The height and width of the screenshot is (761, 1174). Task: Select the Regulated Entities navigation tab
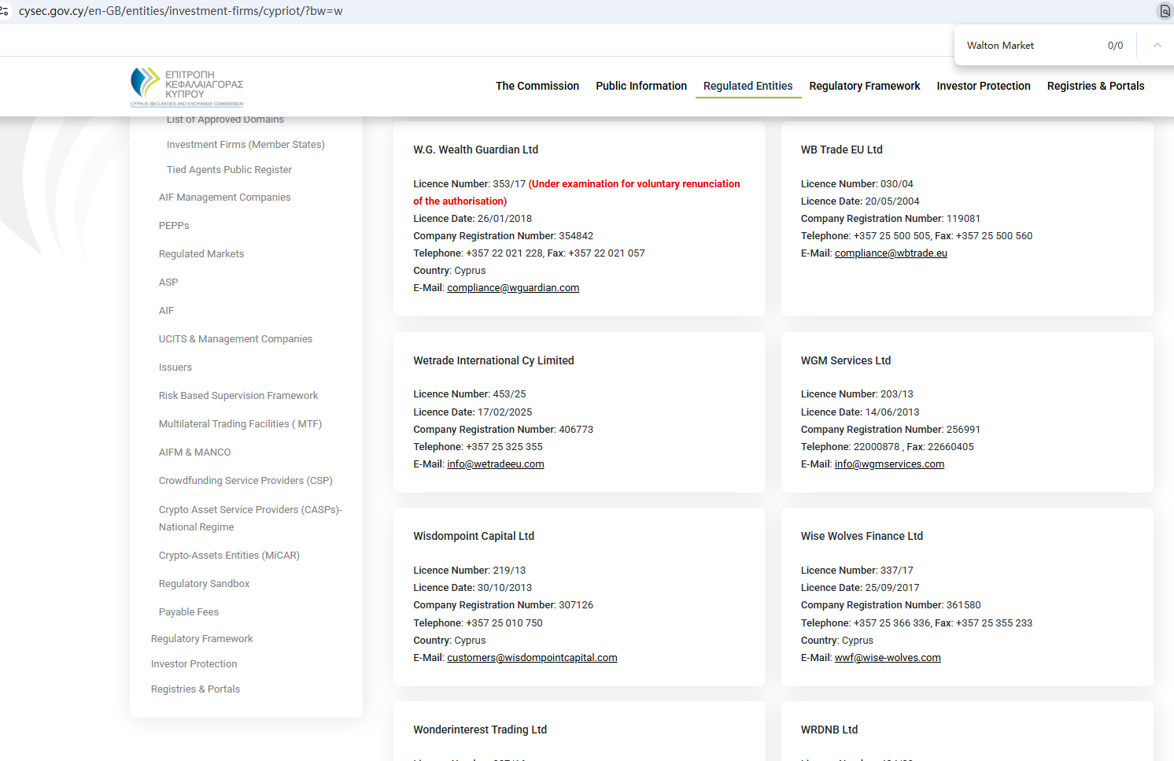(x=748, y=86)
